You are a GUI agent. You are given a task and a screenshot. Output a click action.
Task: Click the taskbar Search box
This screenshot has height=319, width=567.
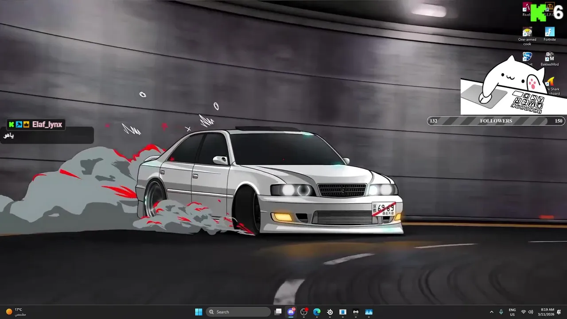239,312
